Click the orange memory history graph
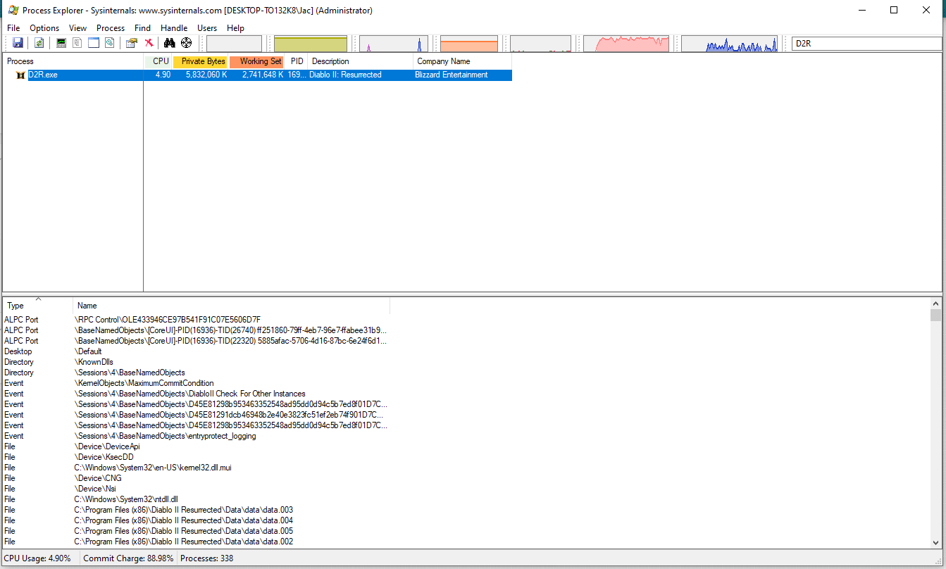This screenshot has width=946, height=569. [469, 44]
